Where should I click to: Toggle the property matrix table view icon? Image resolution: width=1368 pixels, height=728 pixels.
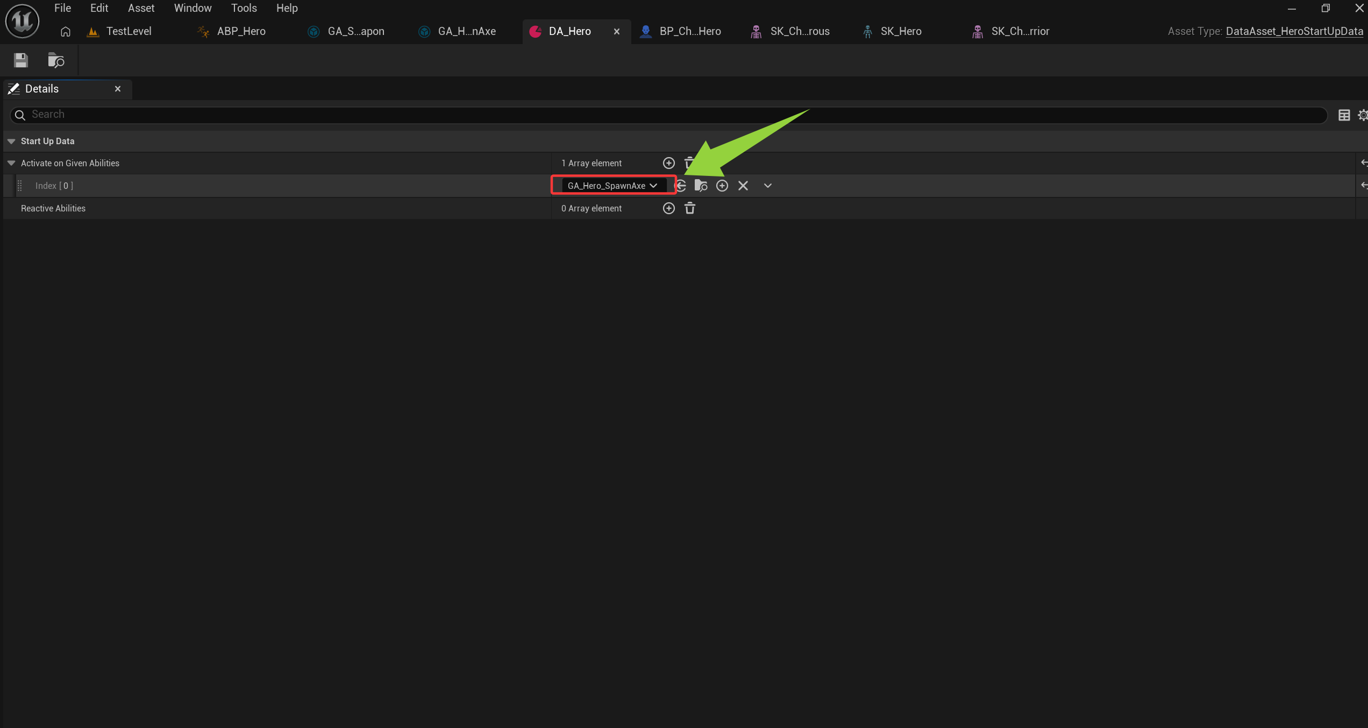[1344, 115]
